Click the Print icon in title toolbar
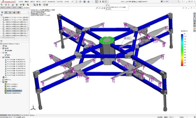The image size is (196, 118). [89, 2]
